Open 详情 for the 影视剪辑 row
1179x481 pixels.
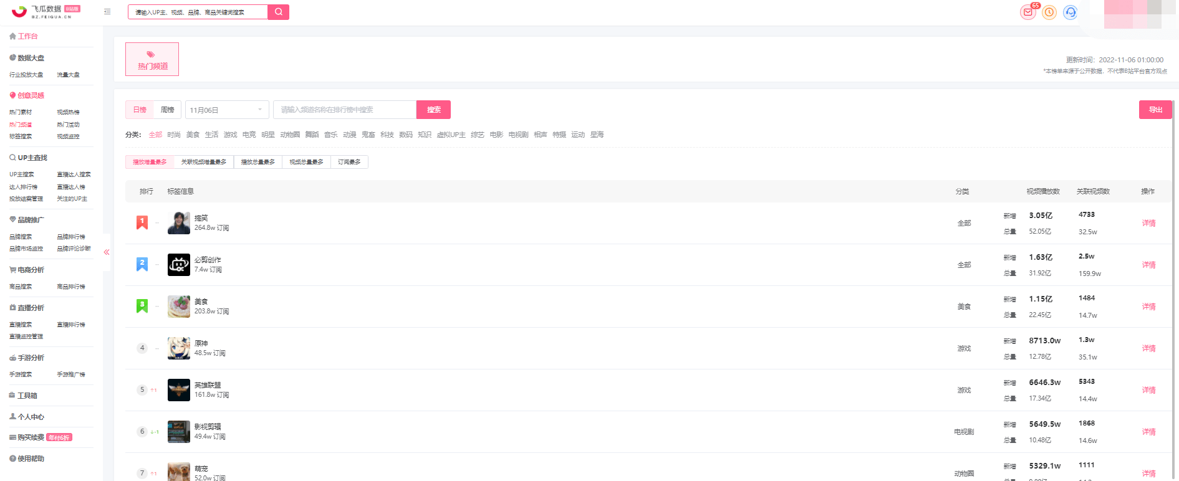[1148, 432]
